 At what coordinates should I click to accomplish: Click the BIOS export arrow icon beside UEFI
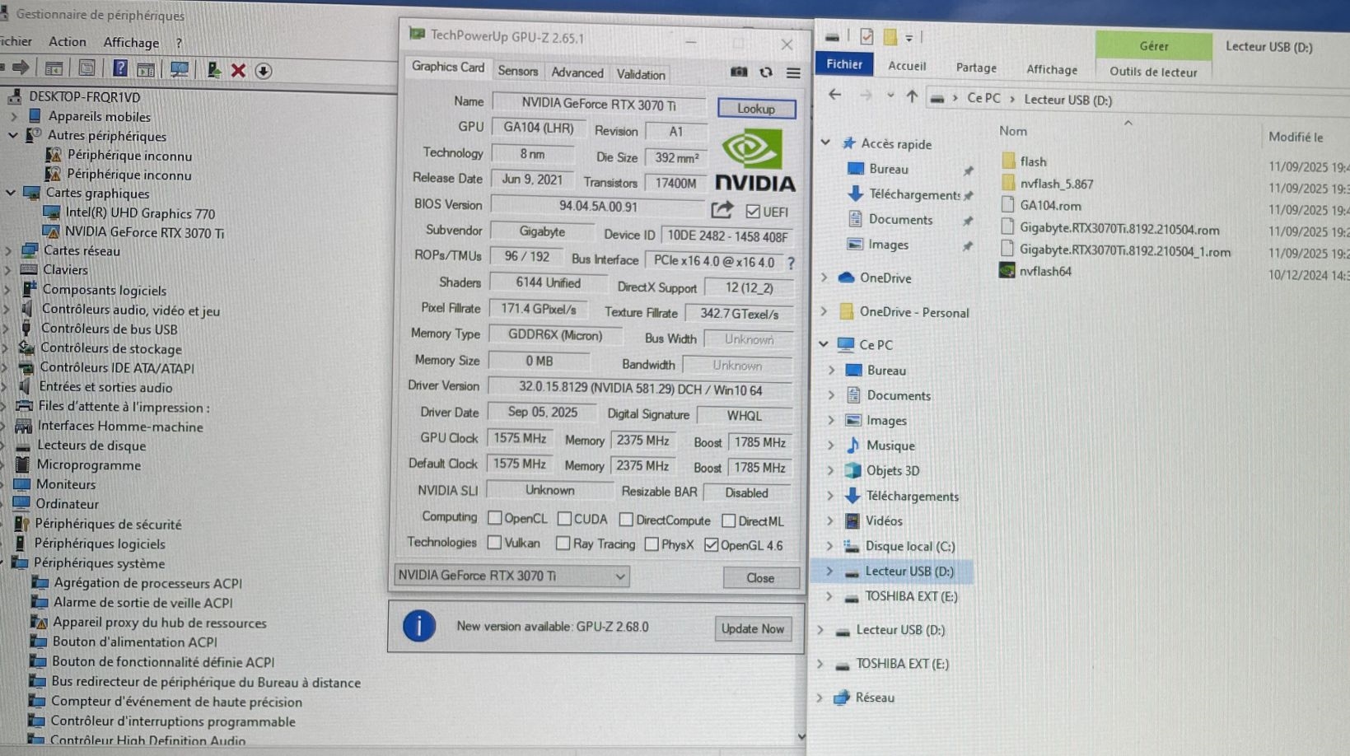point(722,210)
